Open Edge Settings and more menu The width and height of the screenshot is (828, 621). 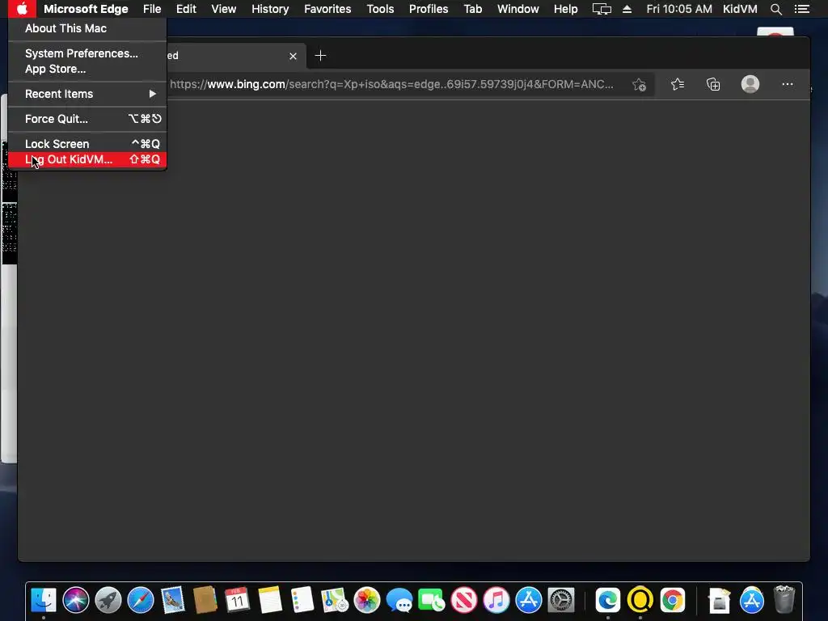click(788, 84)
